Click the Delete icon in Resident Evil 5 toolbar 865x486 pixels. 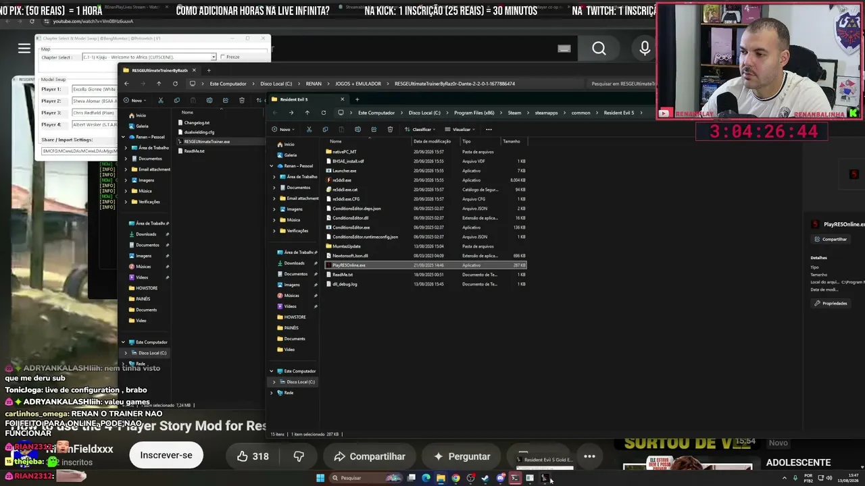click(x=390, y=130)
